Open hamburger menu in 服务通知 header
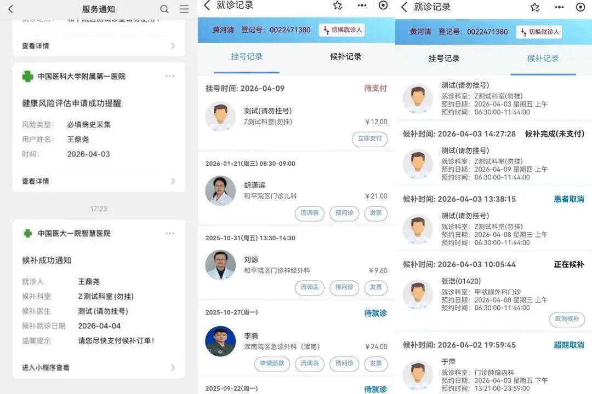This screenshot has width=592, height=394. click(x=184, y=9)
